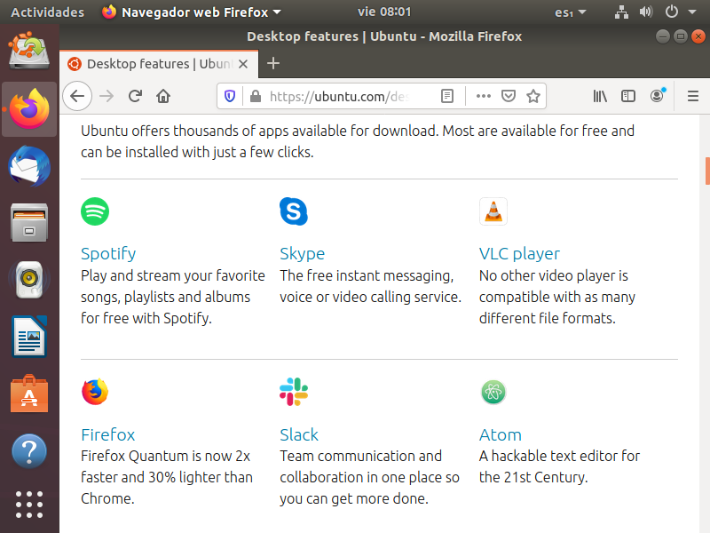
Task: Go back with the browser back arrow
Action: click(x=77, y=96)
